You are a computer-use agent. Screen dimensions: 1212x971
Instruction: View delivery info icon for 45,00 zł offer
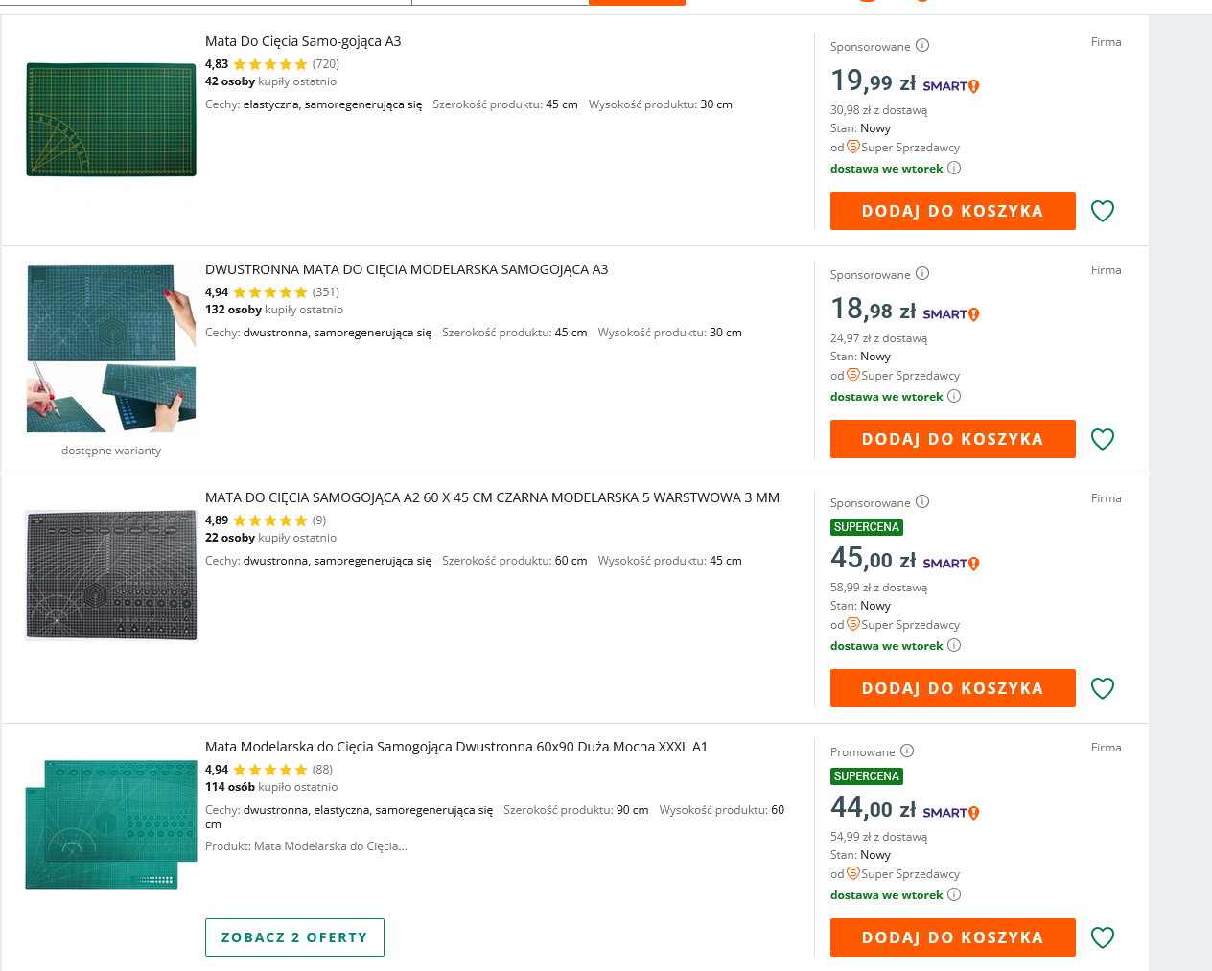tap(954, 645)
